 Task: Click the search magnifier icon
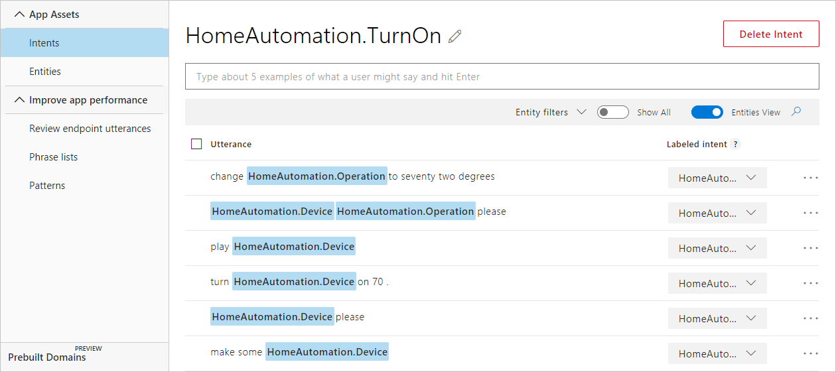(x=797, y=111)
